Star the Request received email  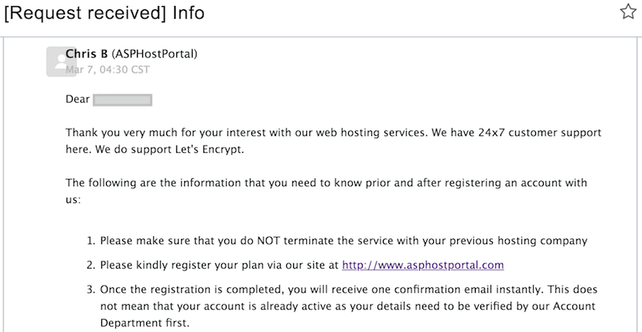point(628,12)
